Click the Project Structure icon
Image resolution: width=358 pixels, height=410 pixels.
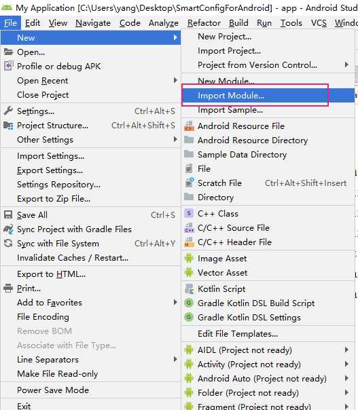[8, 126]
